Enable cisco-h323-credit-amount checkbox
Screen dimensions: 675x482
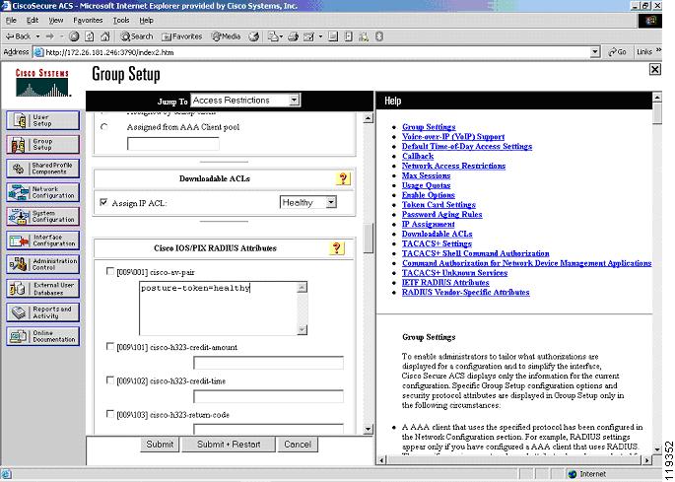click(110, 346)
